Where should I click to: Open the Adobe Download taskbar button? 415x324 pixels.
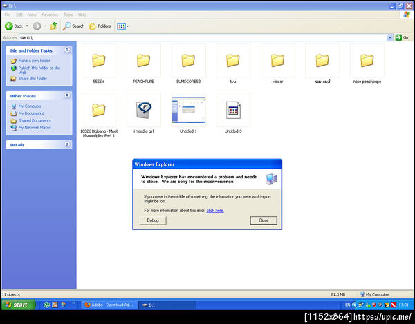pyautogui.click(x=109, y=305)
